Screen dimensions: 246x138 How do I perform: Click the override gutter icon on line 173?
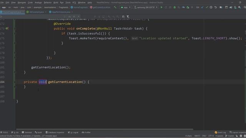[7, 28]
